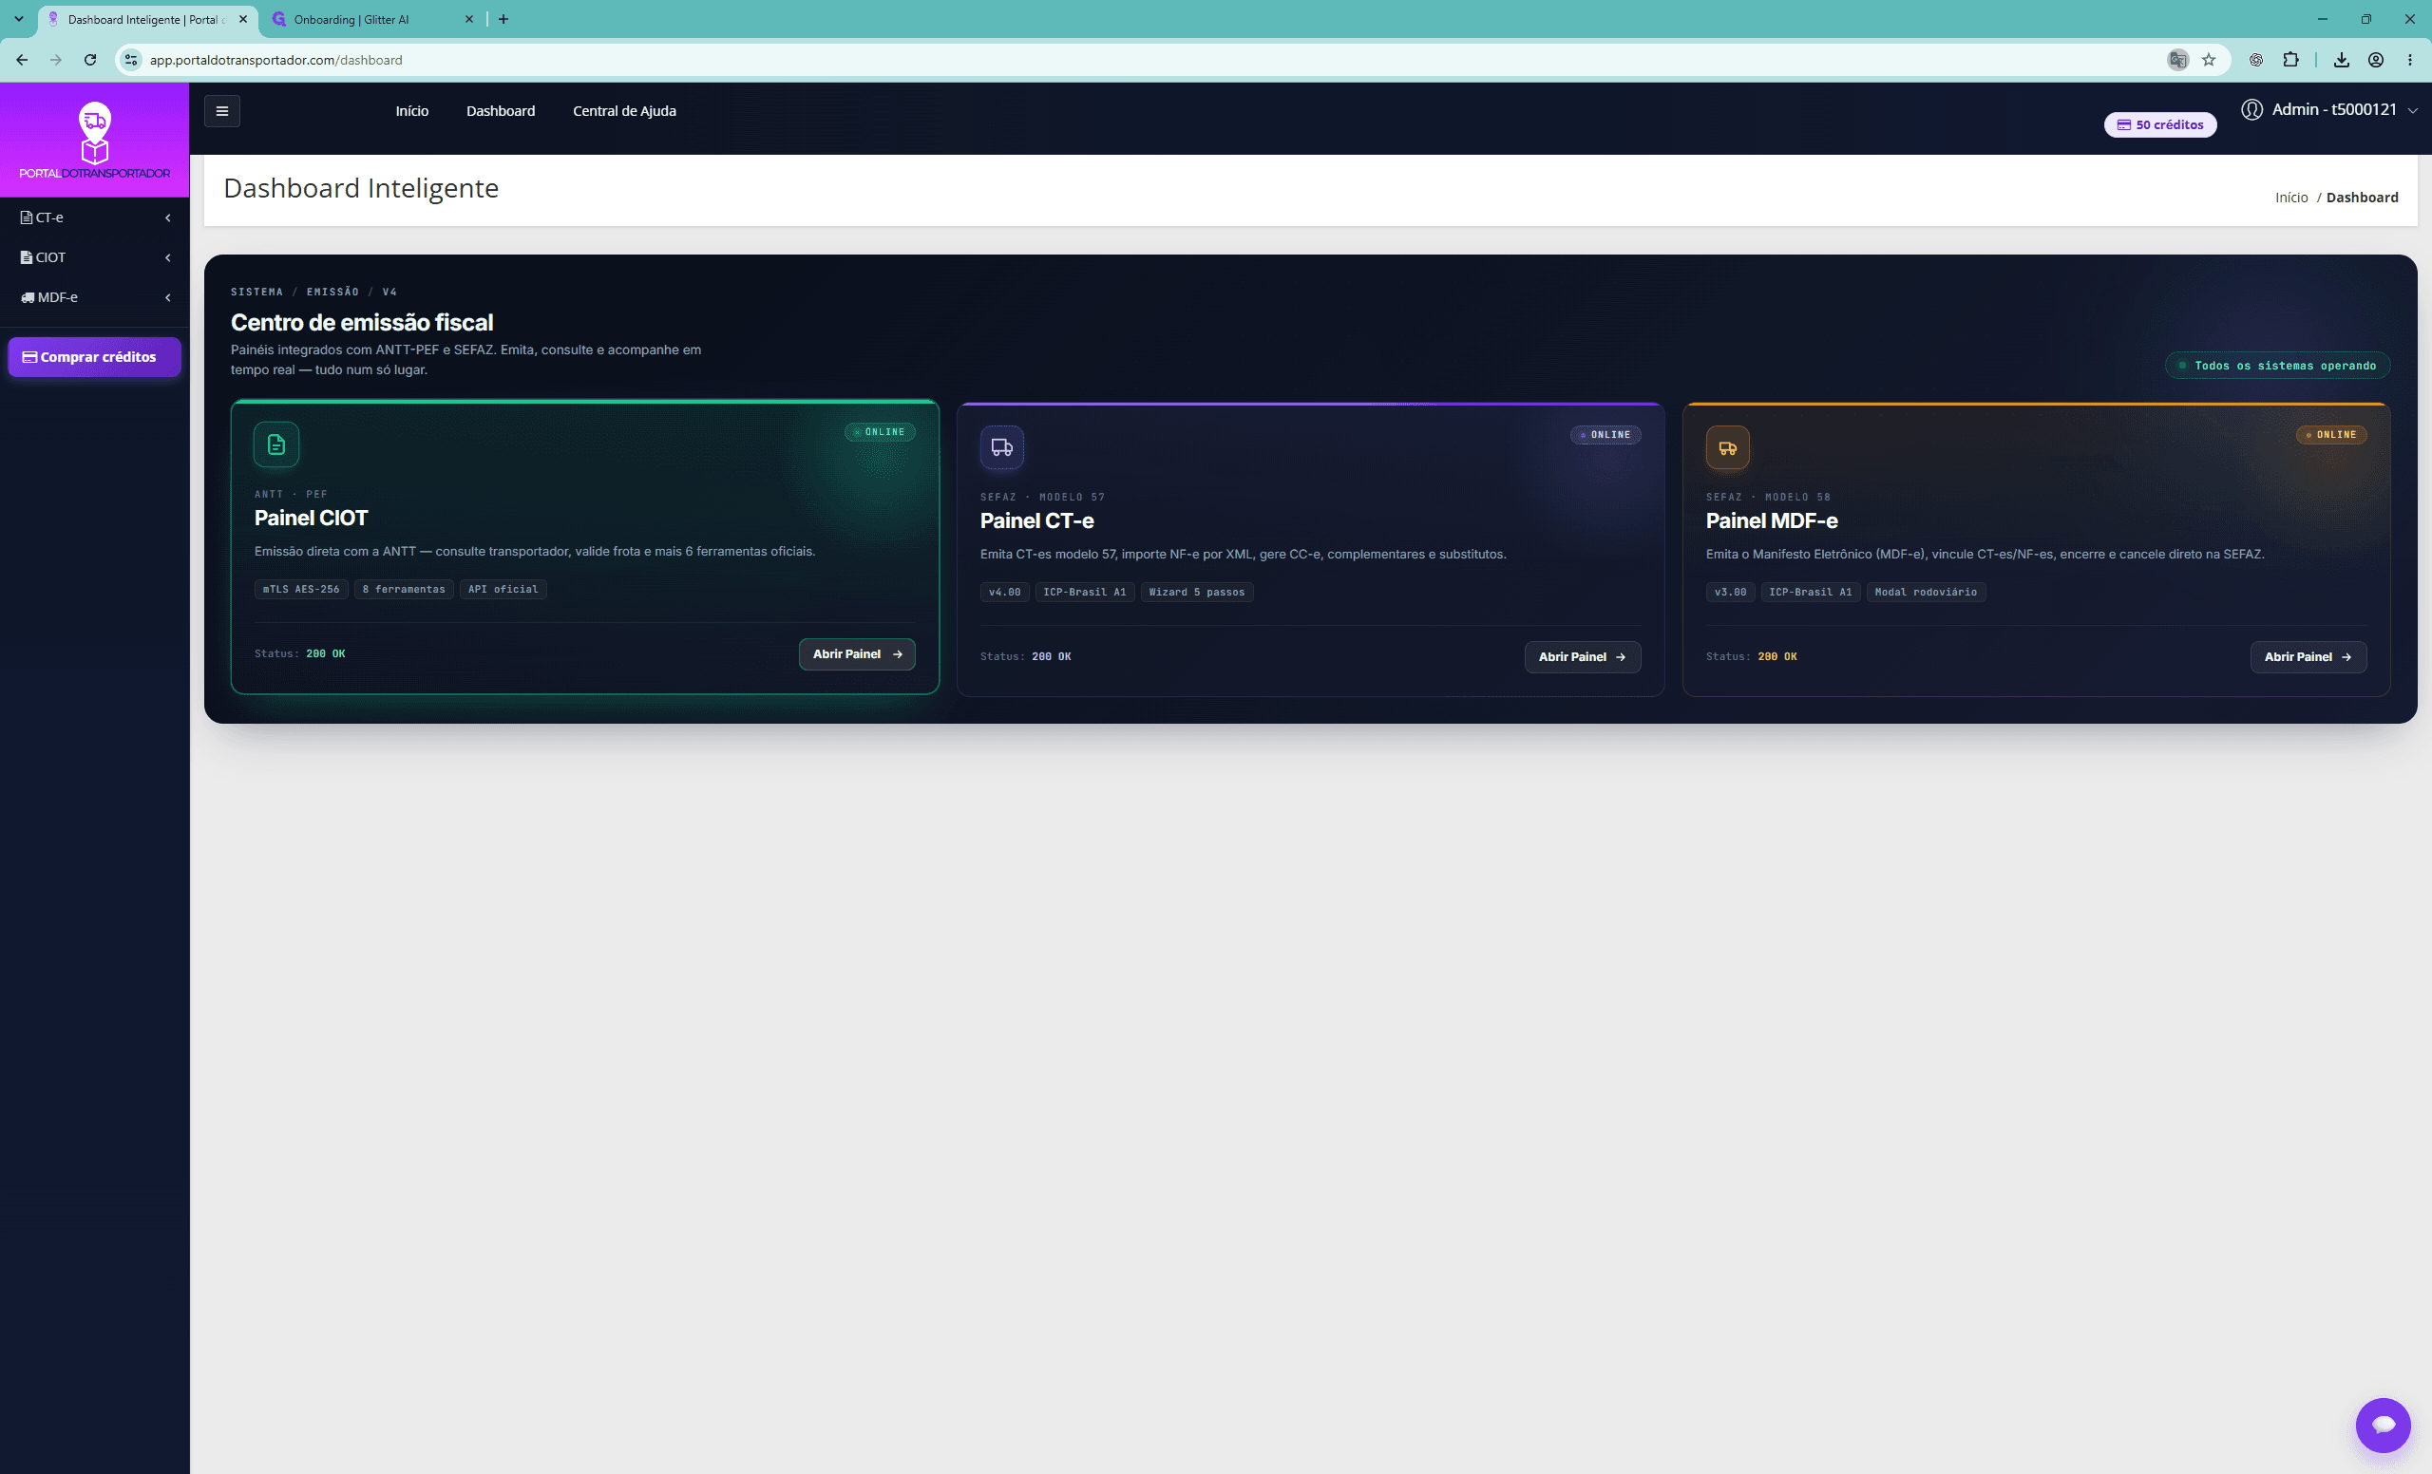Expand the CT-e sidebar menu
The image size is (2432, 1474).
pos(95,217)
